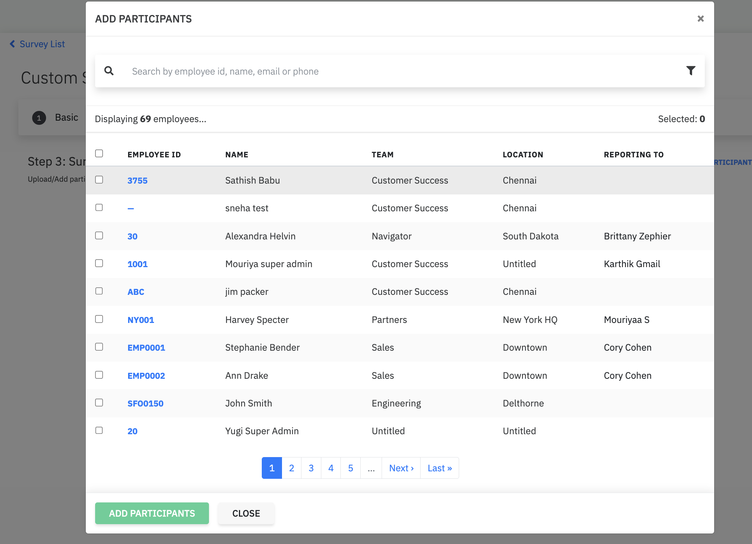Focus the employee search input field

[375, 71]
